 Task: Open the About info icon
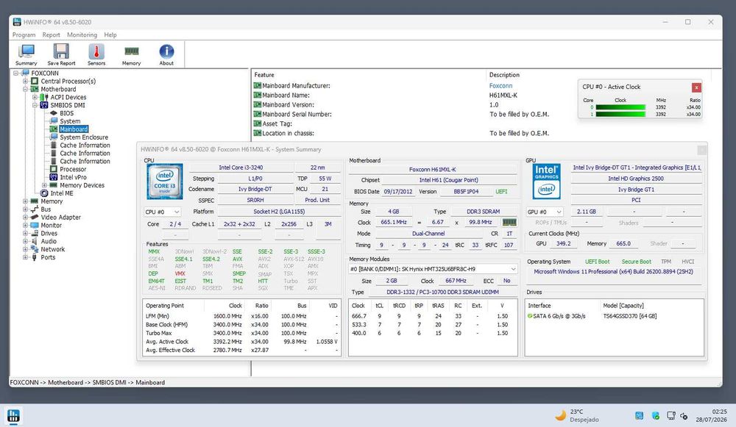(x=166, y=54)
